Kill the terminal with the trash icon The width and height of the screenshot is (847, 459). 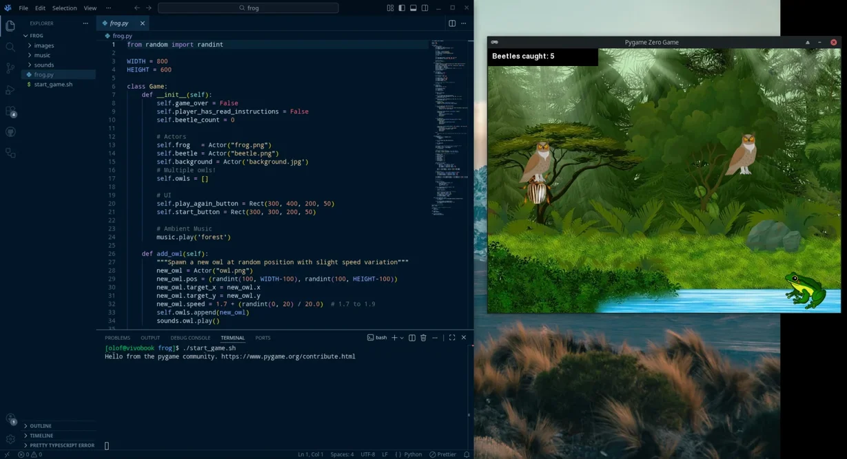click(x=423, y=337)
